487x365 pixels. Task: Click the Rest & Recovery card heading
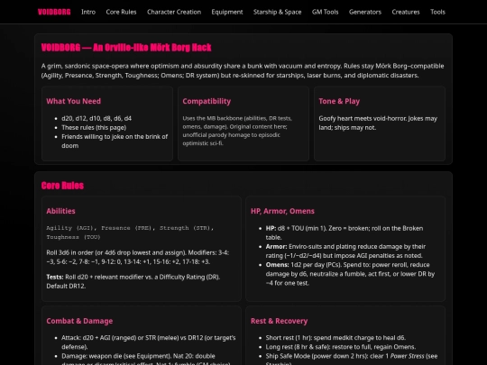coord(280,321)
